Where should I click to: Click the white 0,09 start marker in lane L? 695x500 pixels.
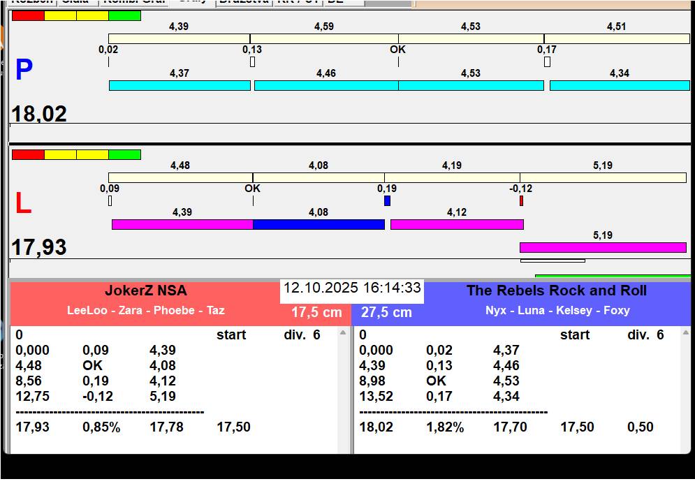pos(110,201)
